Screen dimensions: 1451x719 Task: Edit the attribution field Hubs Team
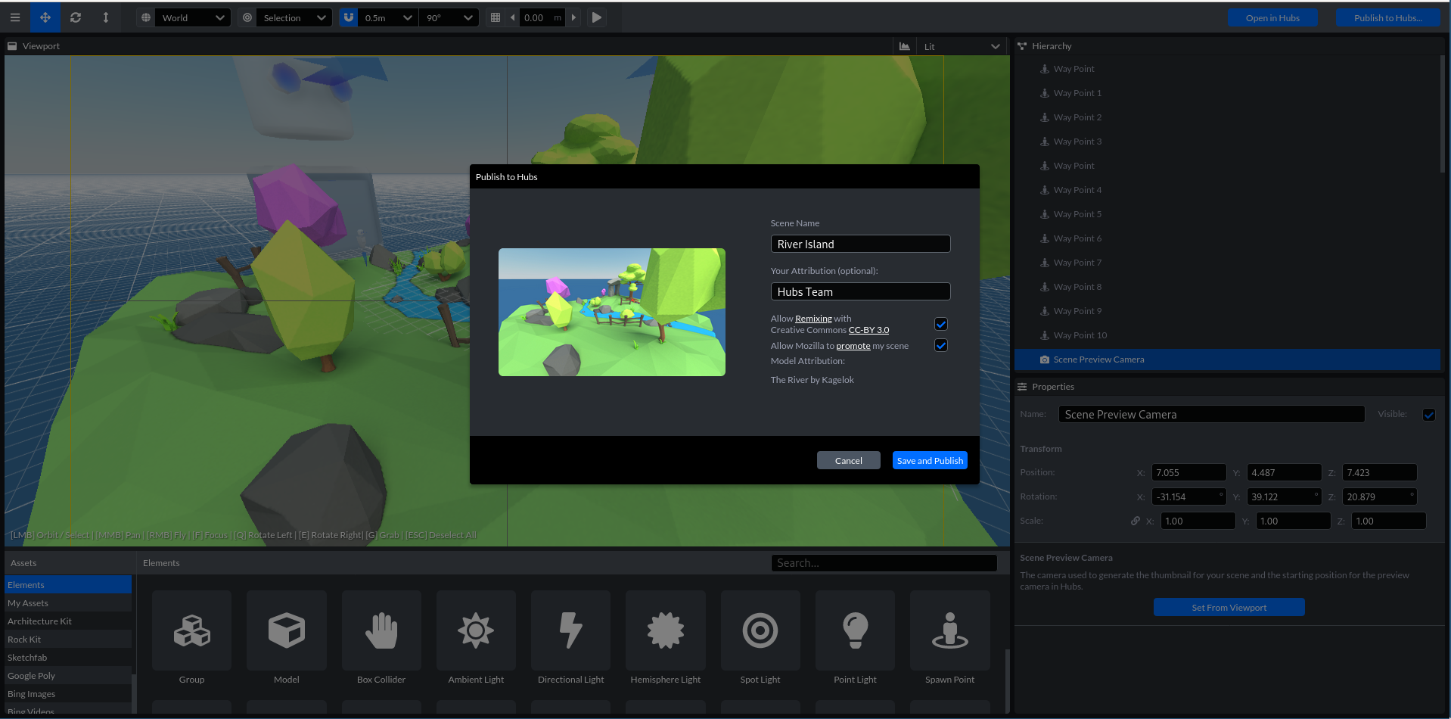(860, 291)
